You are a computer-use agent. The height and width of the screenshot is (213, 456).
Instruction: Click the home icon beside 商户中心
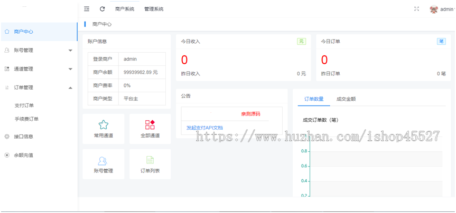(x=7, y=32)
